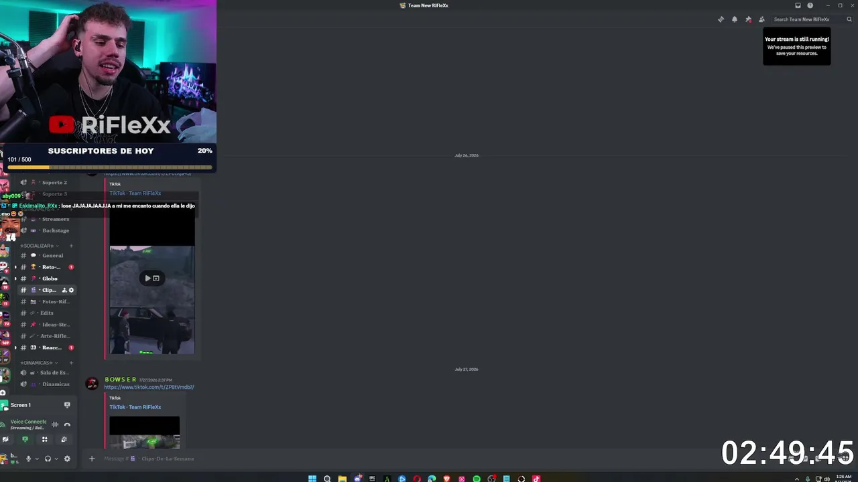Join the Backstage voice channel
858x482 pixels.
tap(49, 230)
